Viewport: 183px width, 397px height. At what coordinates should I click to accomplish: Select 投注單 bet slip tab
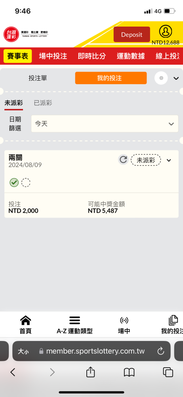(38, 78)
